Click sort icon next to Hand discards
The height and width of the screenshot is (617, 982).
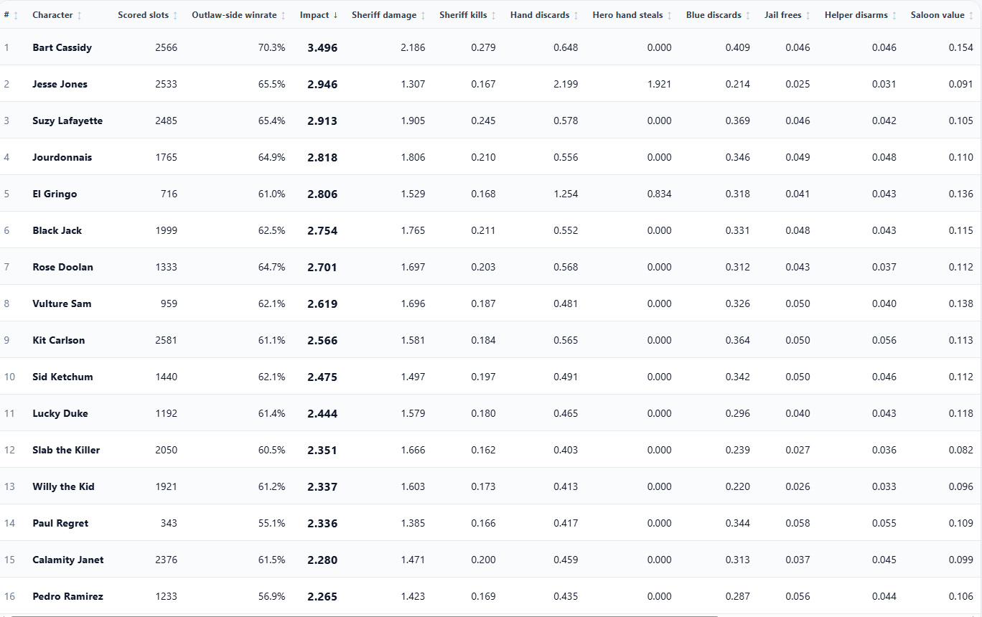click(576, 15)
